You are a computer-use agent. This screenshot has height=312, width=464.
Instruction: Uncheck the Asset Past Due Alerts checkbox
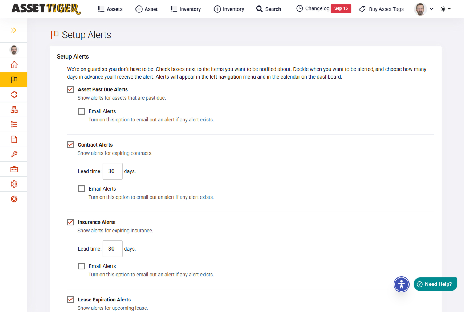coord(70,89)
